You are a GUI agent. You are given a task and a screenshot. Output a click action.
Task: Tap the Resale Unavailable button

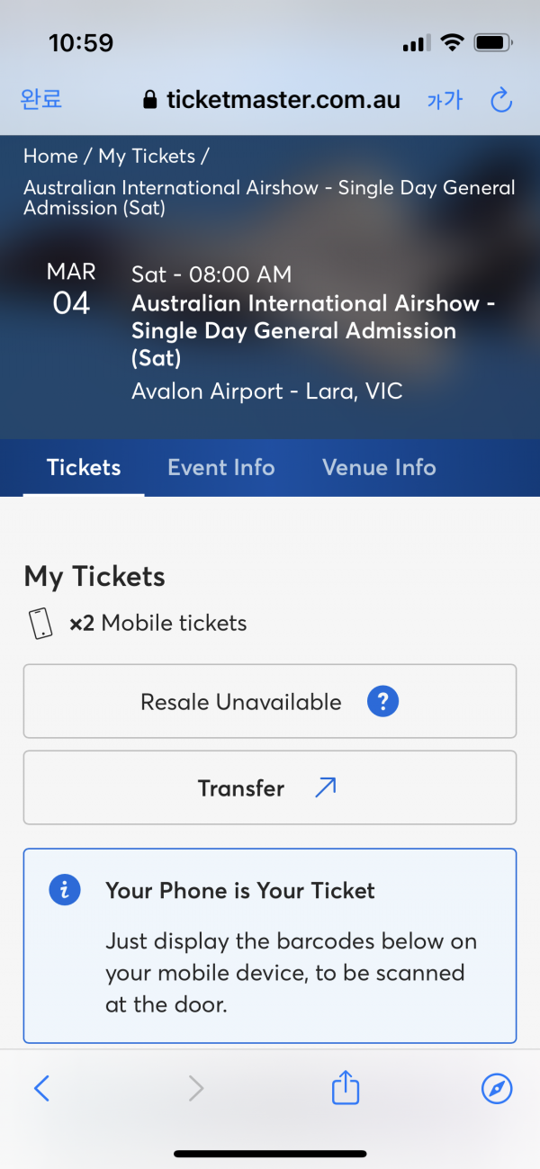tap(270, 702)
